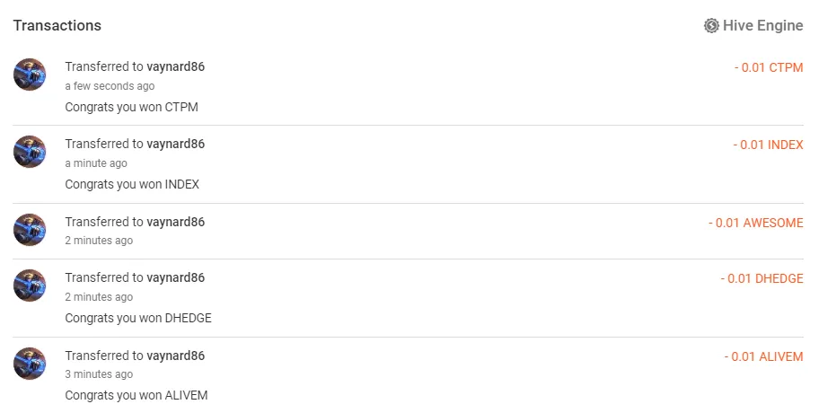Click the avatar next to the DHEDGE transfer

point(30,286)
